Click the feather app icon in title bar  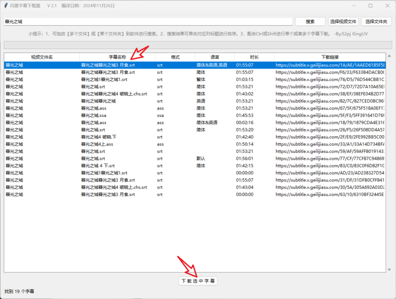(6, 5)
